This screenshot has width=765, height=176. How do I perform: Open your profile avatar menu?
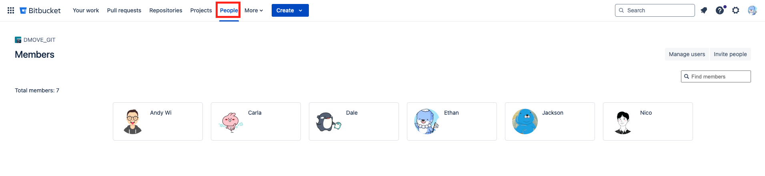(x=752, y=10)
